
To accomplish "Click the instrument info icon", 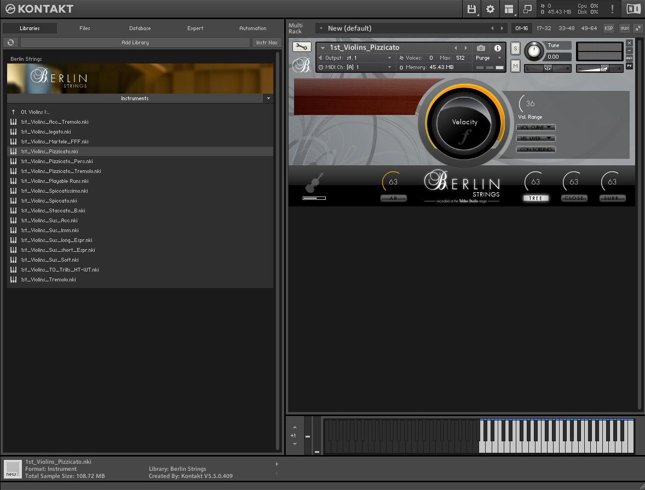I will click(497, 48).
